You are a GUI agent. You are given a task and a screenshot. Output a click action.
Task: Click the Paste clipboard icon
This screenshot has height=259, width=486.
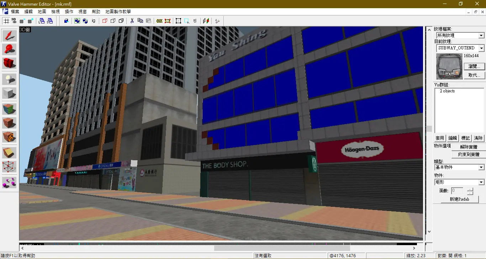[x=148, y=21]
